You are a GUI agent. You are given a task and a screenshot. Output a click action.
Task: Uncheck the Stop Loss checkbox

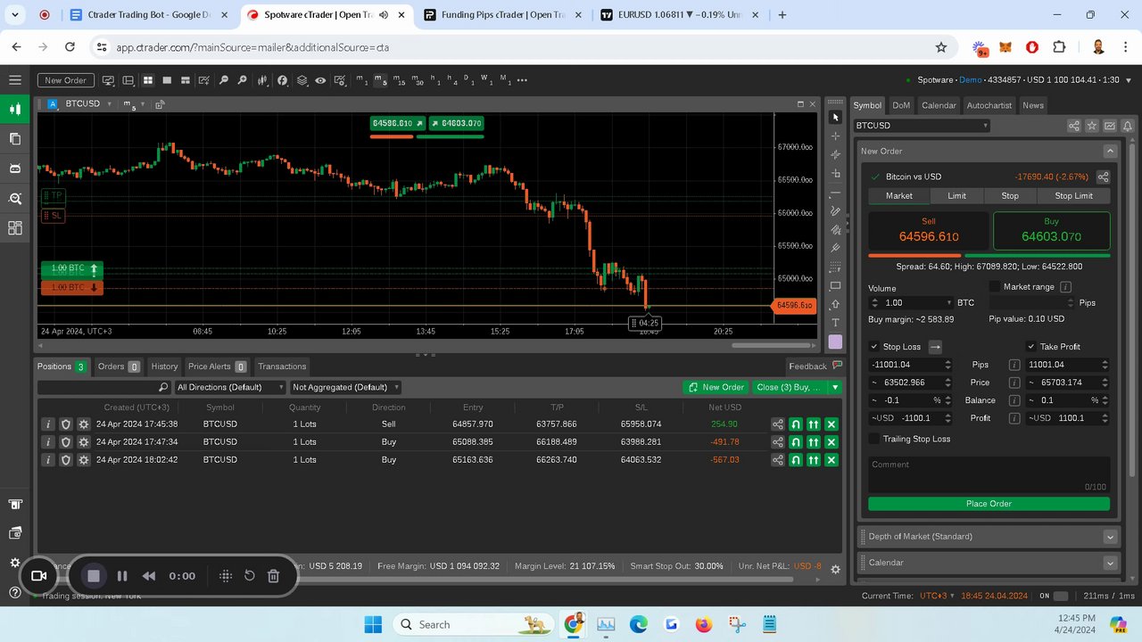(874, 346)
